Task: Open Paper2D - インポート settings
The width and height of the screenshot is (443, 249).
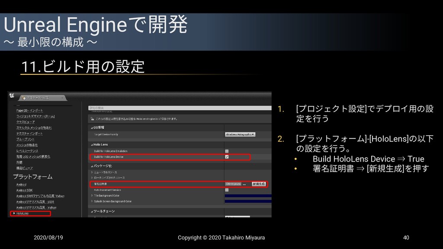Action: pyautogui.click(x=30, y=111)
